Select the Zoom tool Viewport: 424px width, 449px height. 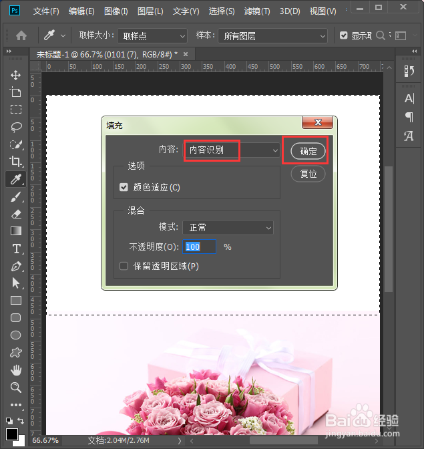(16, 388)
